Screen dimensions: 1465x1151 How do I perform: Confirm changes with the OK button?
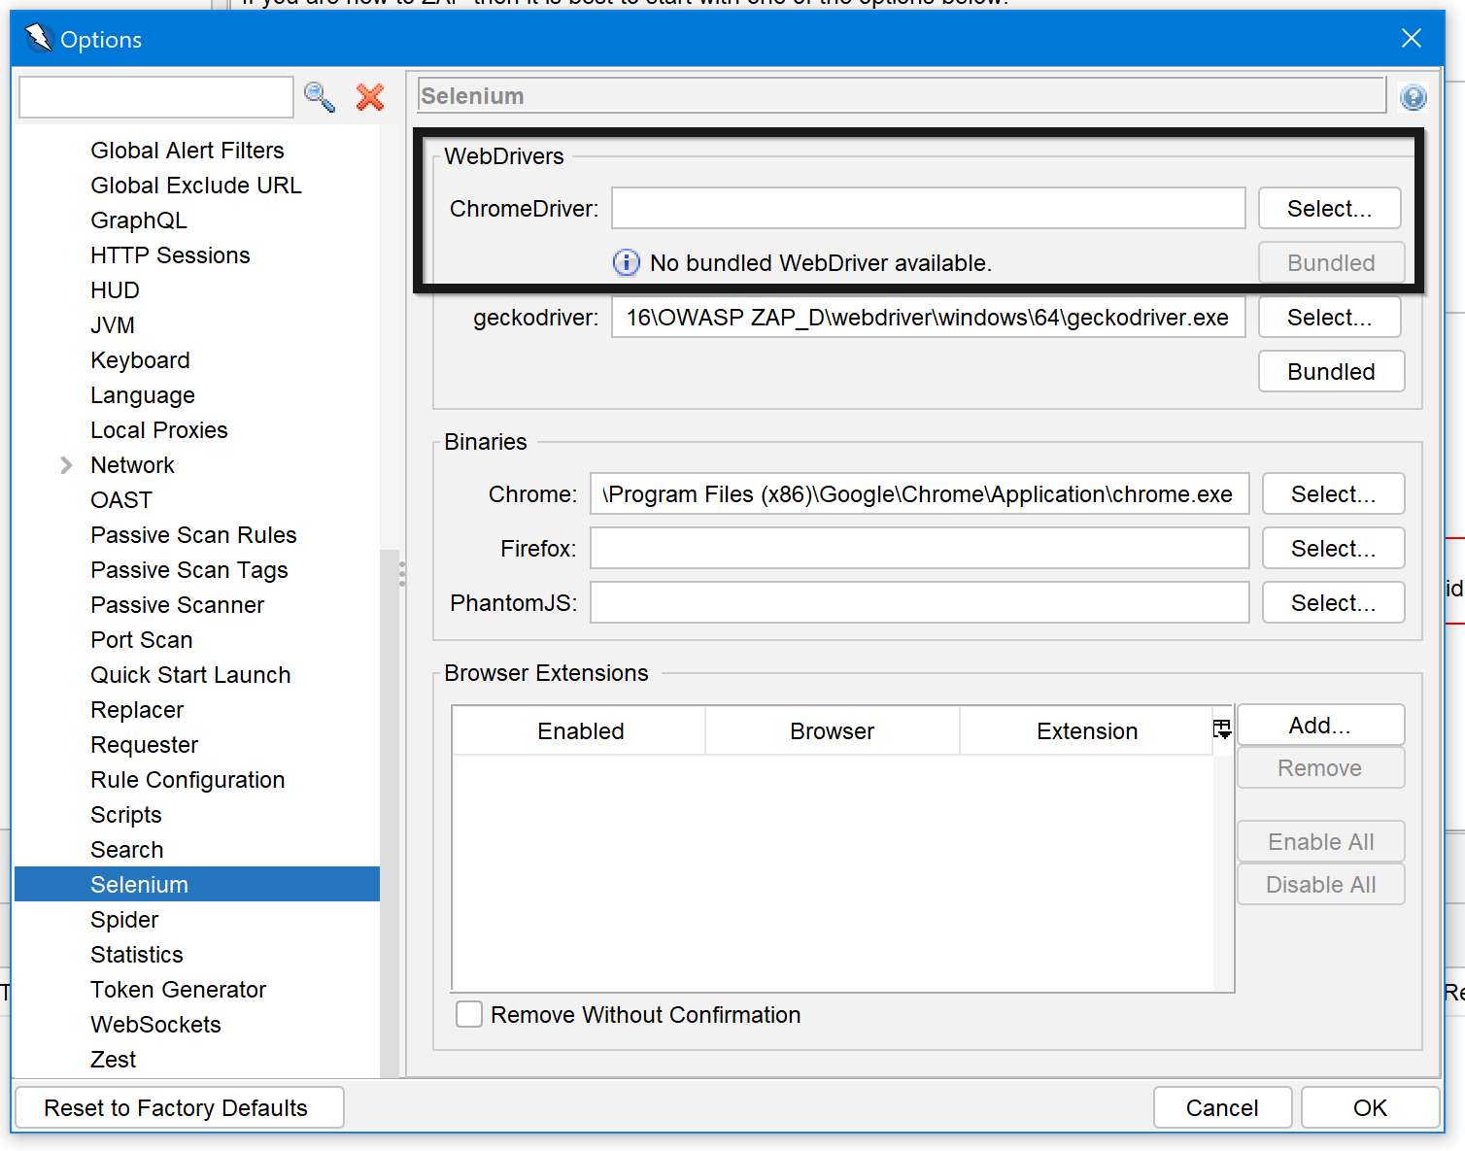[1370, 1107]
